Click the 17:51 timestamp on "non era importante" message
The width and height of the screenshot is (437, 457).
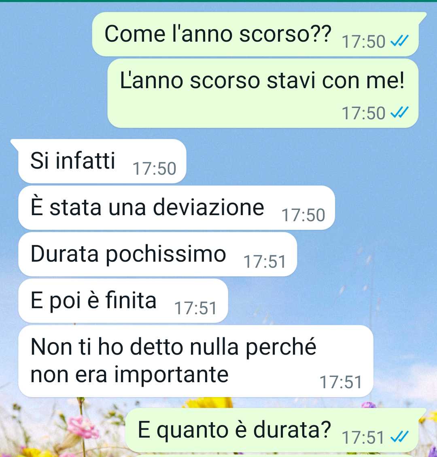pyautogui.click(x=341, y=382)
